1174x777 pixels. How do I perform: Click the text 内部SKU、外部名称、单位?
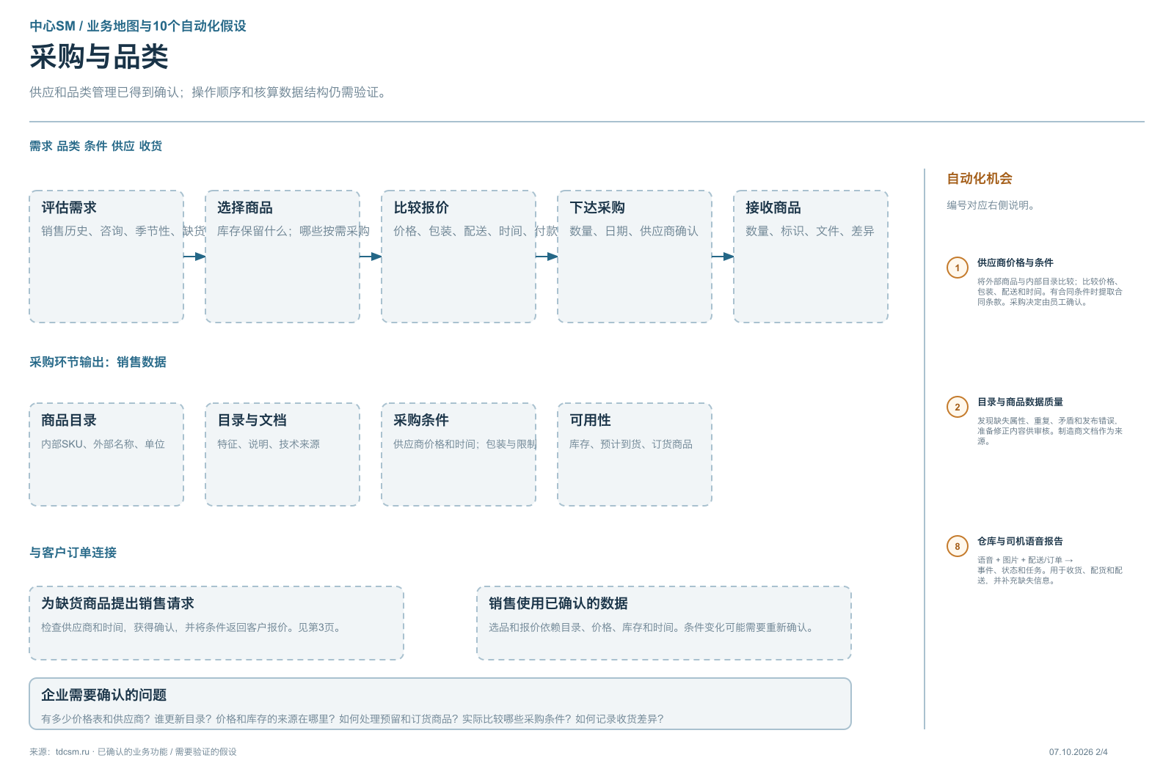point(103,444)
